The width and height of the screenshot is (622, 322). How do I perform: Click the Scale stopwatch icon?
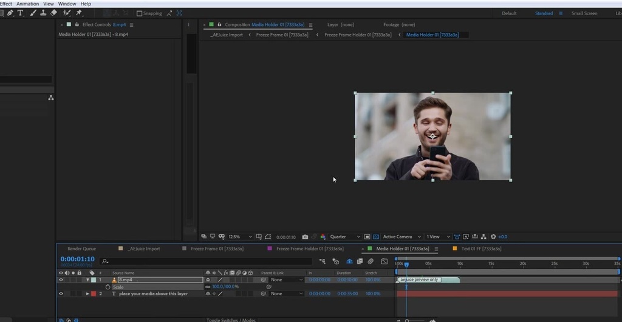[108, 287]
